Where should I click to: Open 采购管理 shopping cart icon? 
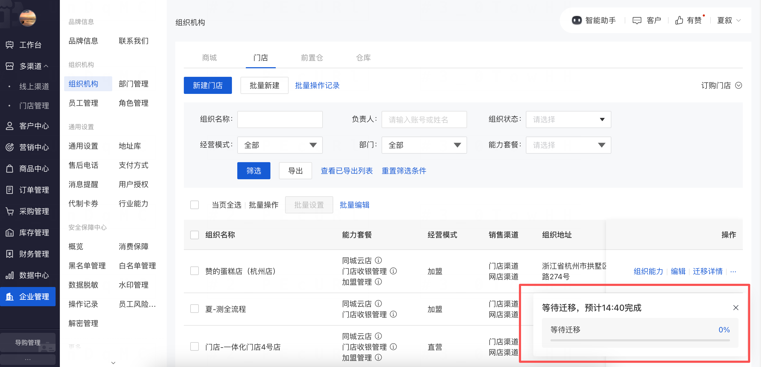click(x=10, y=211)
